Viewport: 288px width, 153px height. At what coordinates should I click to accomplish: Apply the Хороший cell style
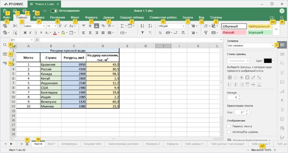point(260,33)
